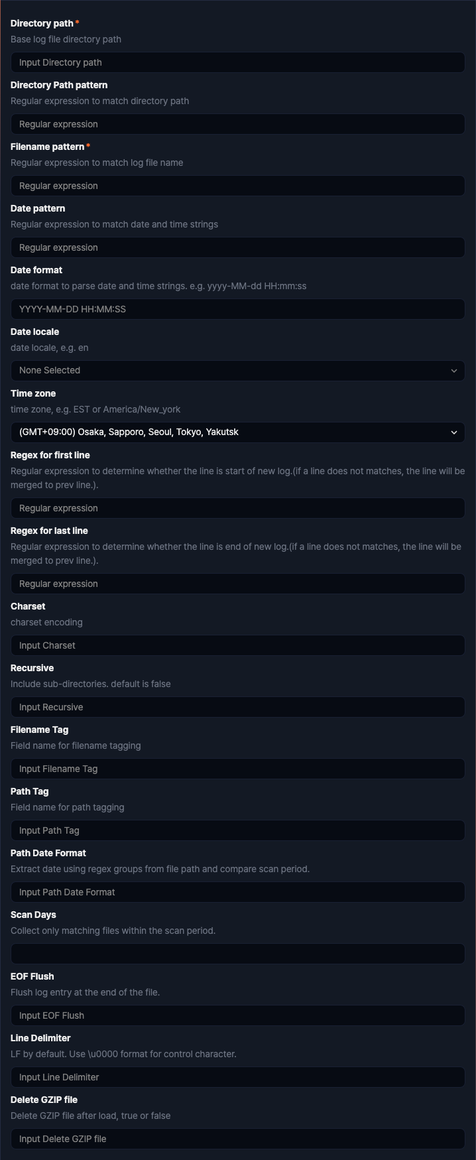The height and width of the screenshot is (1160, 476).
Task: Click the Regex for first line field
Action: (x=237, y=507)
